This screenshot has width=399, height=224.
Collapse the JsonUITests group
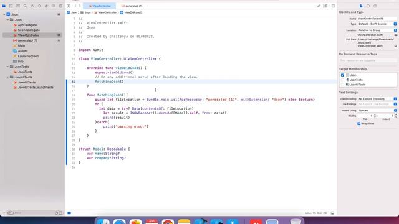pos(7,77)
